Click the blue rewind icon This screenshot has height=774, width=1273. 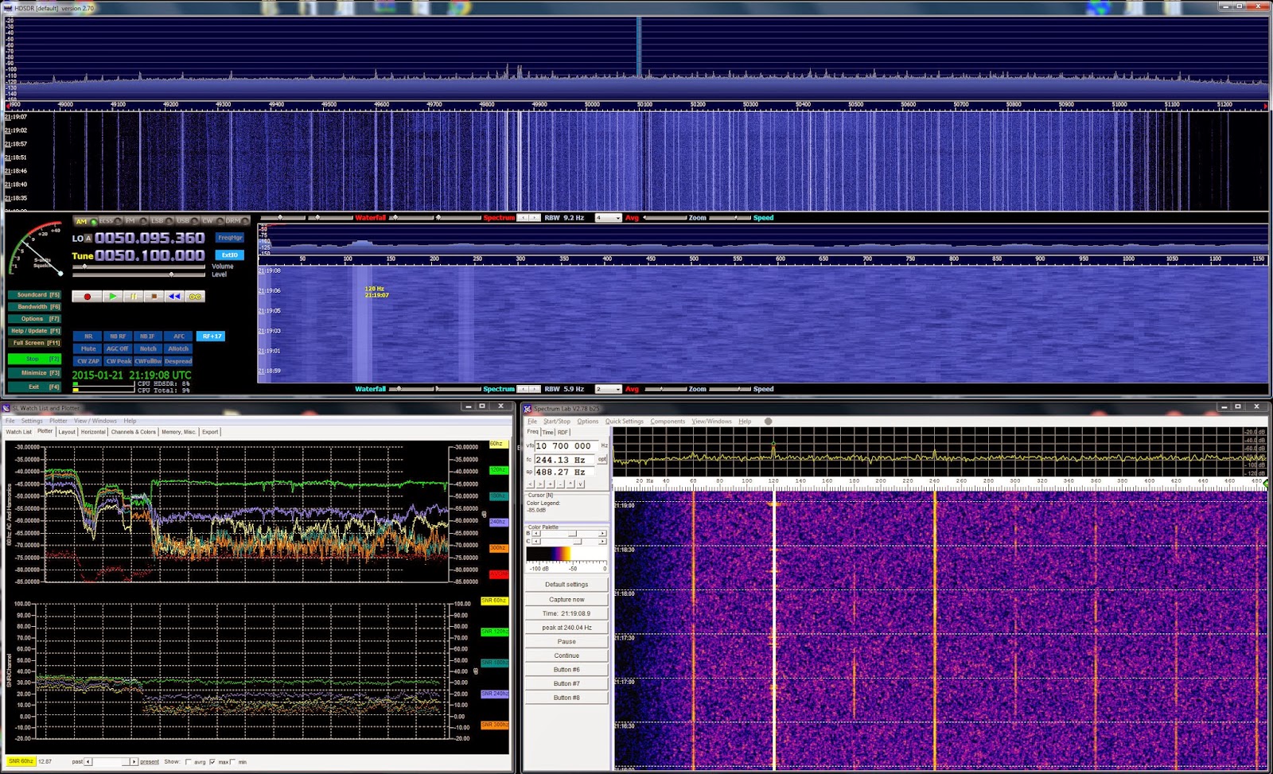(175, 296)
